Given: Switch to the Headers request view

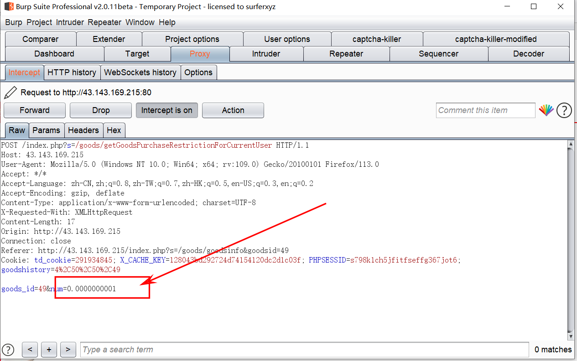Looking at the screenshot, I should point(83,130).
